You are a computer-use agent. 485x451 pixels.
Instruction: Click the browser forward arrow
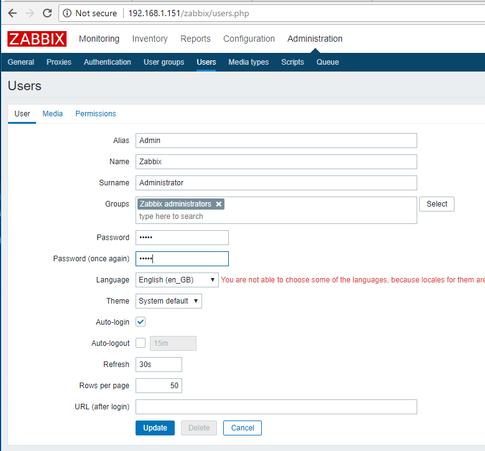coord(30,13)
